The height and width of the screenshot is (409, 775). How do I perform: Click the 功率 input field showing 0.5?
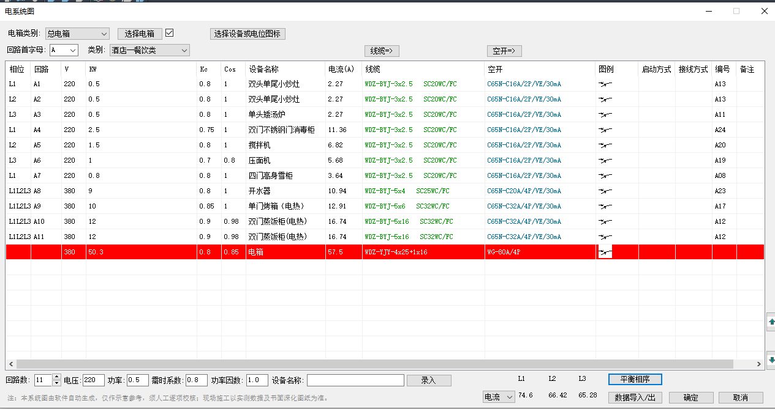point(138,380)
